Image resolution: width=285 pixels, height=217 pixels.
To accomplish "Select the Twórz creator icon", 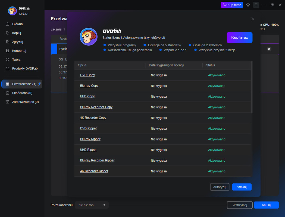I will (7, 59).
